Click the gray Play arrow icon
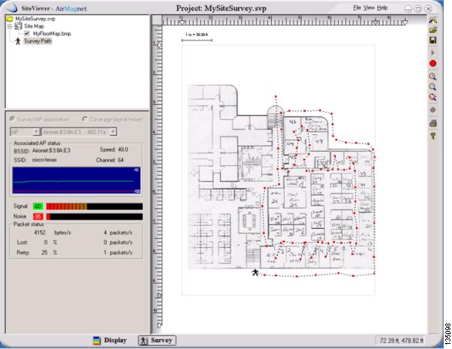Viewport: 452px width, 349px height. click(432, 53)
